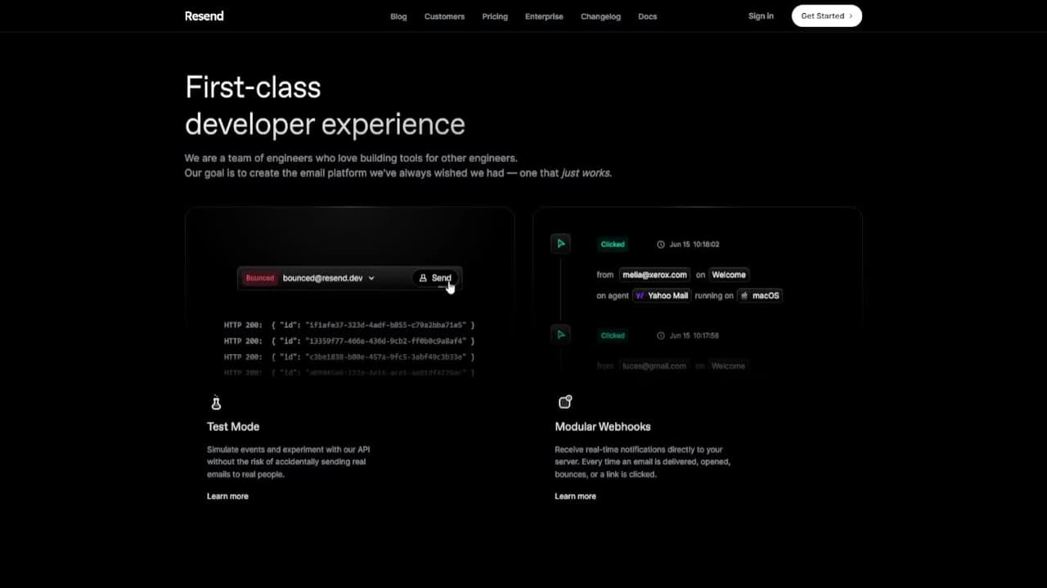Click the Yahoo Mail agent chip
The image size is (1047, 588).
point(662,295)
